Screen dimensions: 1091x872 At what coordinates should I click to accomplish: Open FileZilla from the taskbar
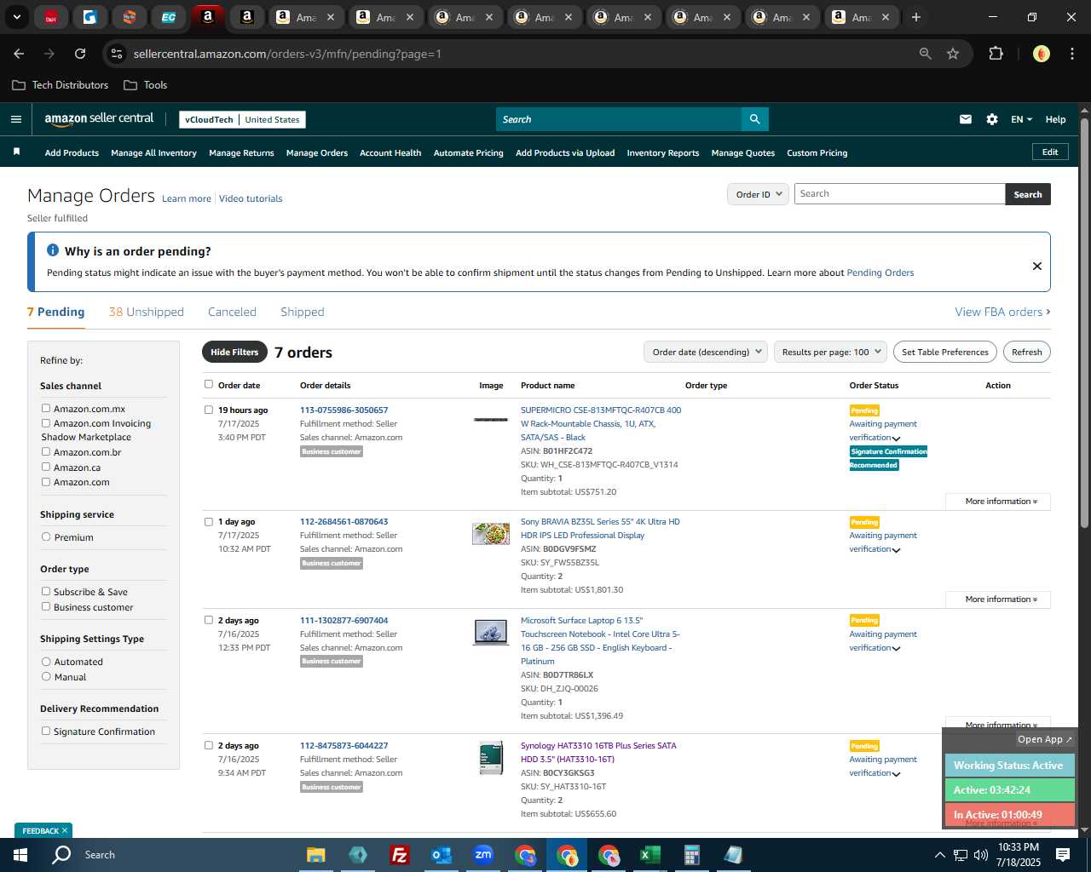pos(399,855)
